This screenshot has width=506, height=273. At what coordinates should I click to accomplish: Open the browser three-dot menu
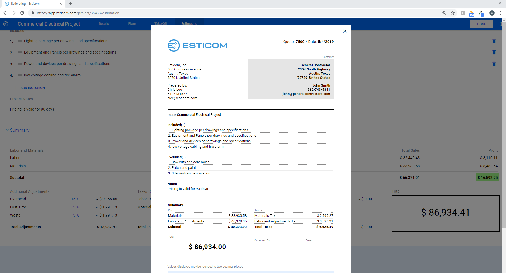pyautogui.click(x=501, y=13)
